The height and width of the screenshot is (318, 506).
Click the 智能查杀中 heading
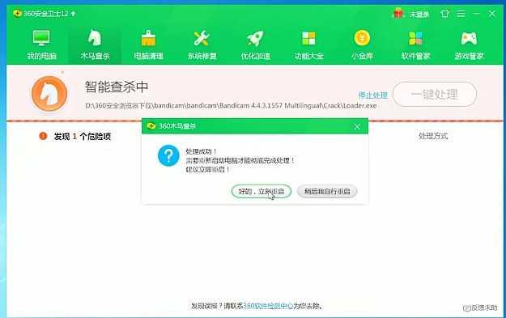click(x=117, y=87)
